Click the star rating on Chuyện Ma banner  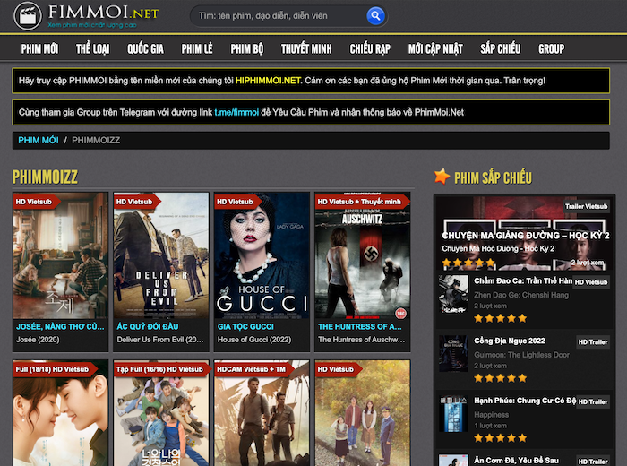[468, 263]
